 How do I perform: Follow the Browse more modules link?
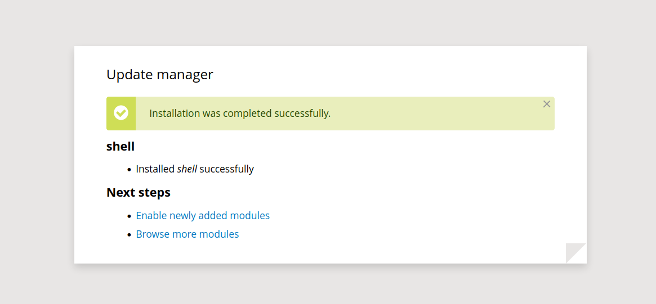tap(188, 234)
